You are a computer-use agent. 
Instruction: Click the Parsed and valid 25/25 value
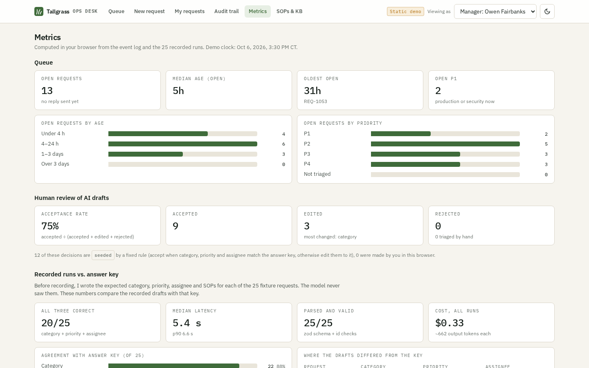click(318, 323)
